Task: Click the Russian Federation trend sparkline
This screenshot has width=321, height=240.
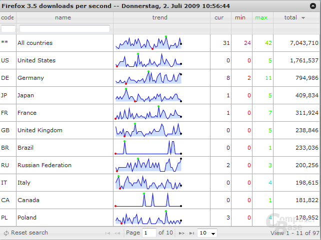Action: [148, 165]
